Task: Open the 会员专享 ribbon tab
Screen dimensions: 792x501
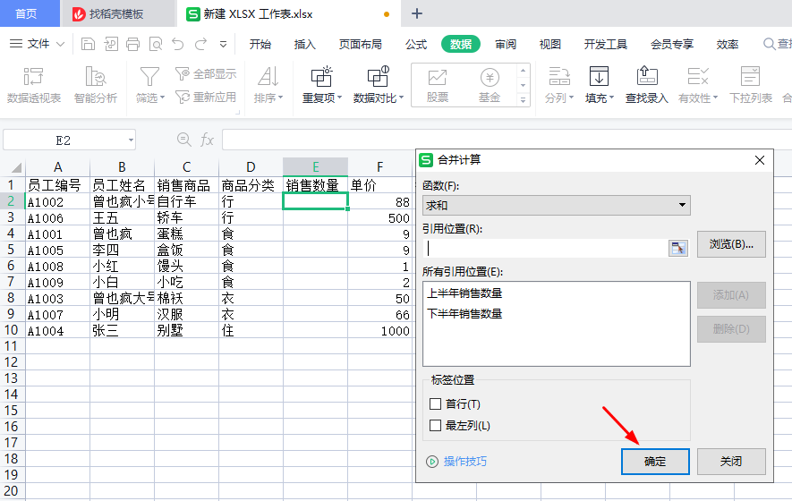Action: [x=672, y=45]
